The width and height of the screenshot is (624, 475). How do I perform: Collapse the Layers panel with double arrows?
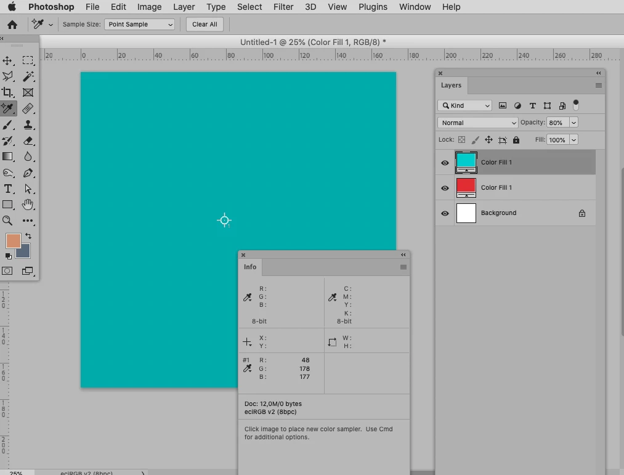pos(599,73)
